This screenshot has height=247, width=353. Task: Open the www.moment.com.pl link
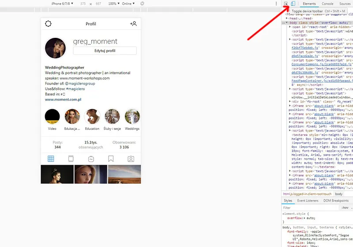[x=63, y=100]
